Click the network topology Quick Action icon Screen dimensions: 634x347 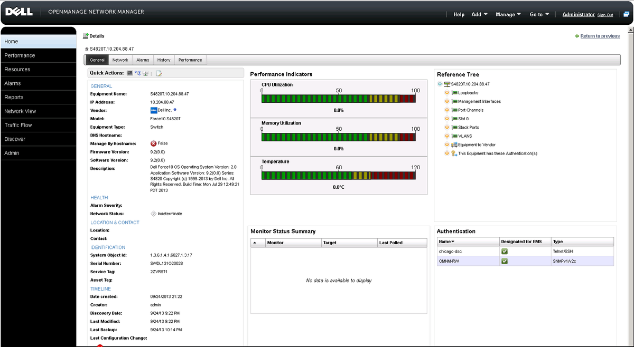click(138, 73)
